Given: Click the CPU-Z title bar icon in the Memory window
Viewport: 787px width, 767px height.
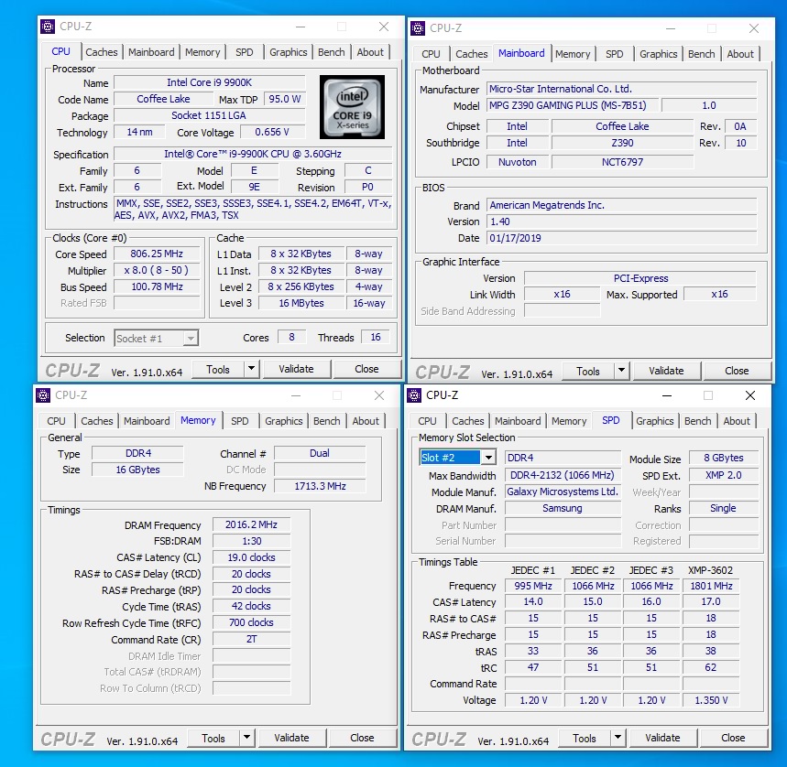Looking at the screenshot, I should 44,395.
